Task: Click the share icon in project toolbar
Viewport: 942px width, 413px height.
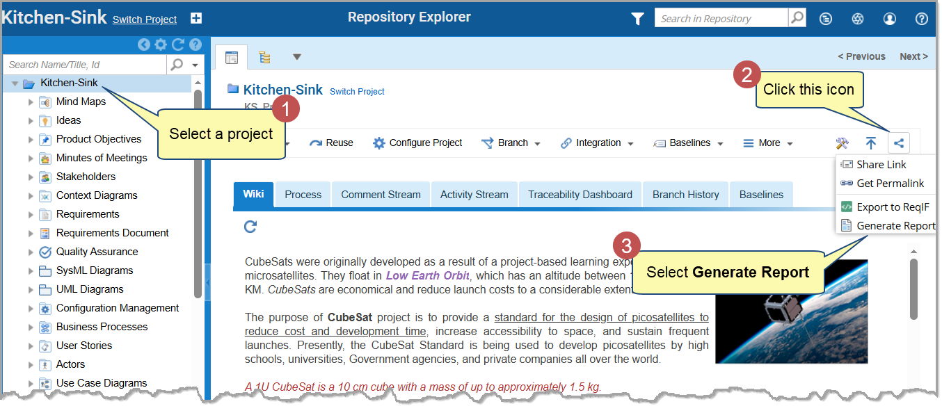Action: click(899, 143)
